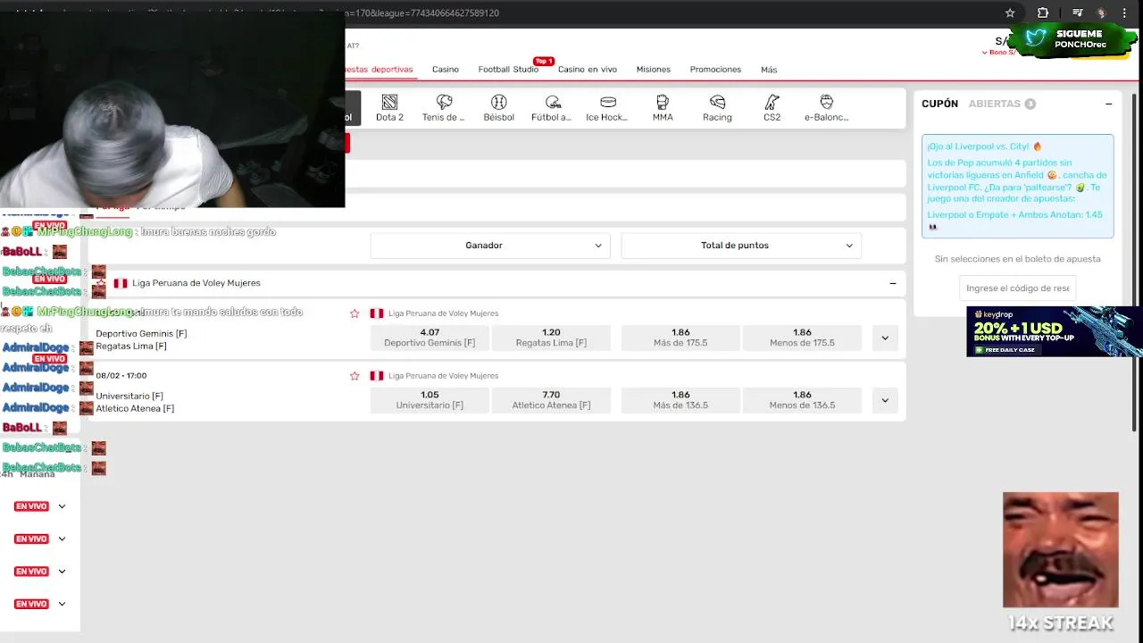Expand the fourth EN VIVO sidebar row
Screen dimensions: 1143x643
[x=62, y=604]
